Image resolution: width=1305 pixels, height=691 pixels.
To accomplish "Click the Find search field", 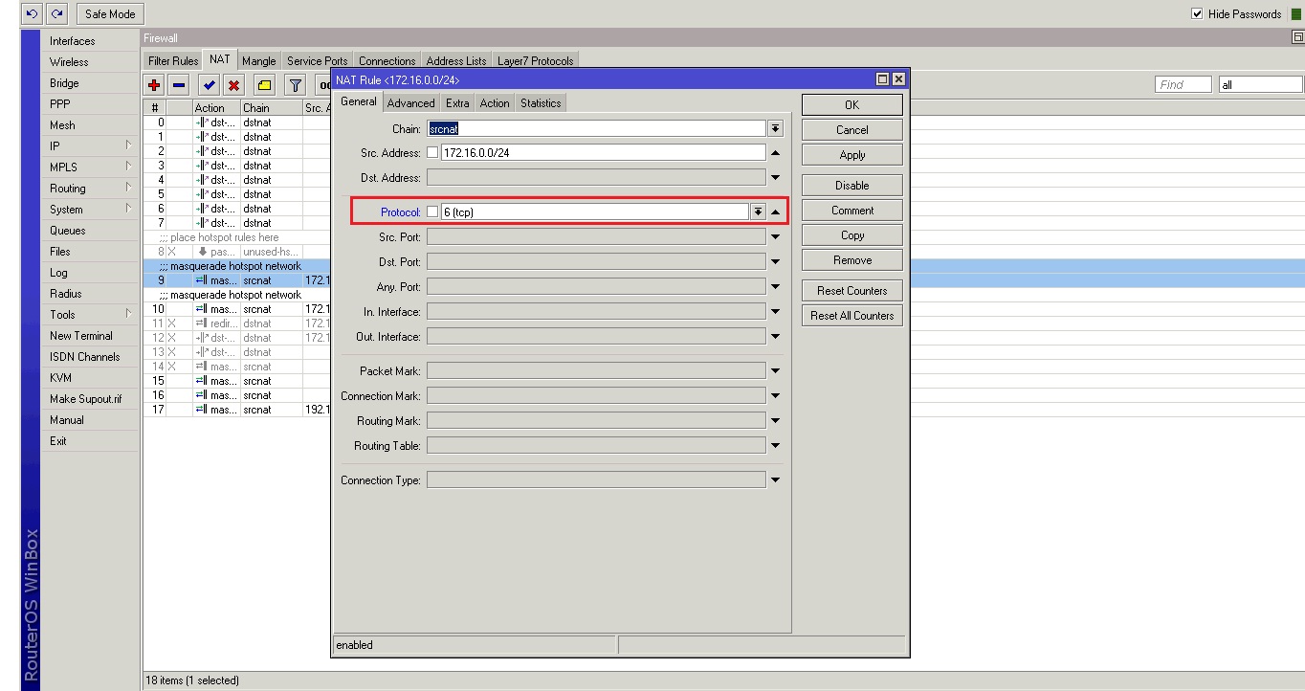I will [x=1183, y=85].
